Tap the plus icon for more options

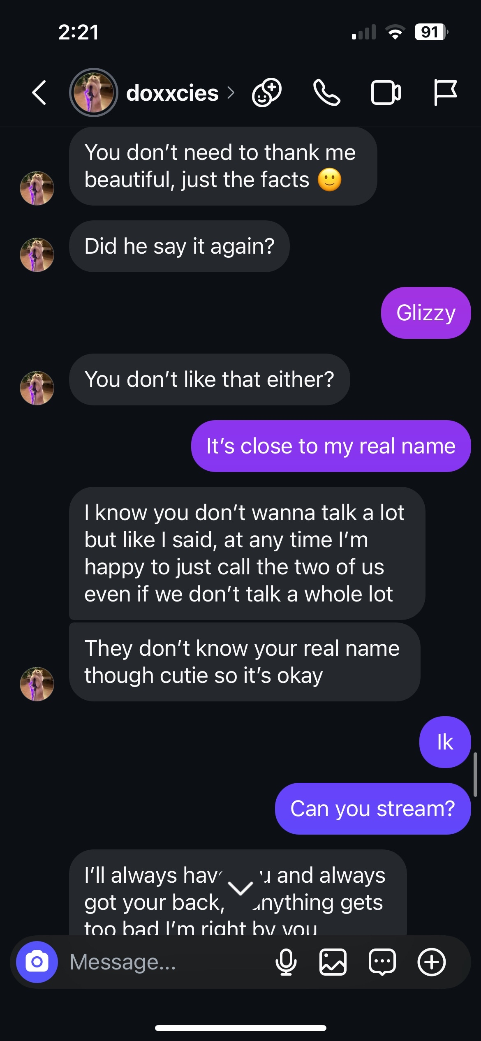(432, 962)
